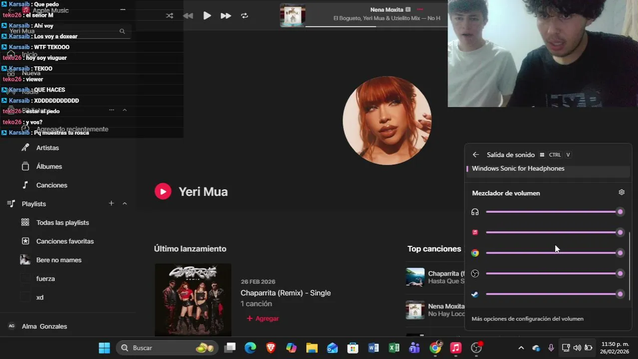The height and width of the screenshot is (359, 638).
Task: Open Microsoft Teams from the taskbar
Action: point(414,348)
